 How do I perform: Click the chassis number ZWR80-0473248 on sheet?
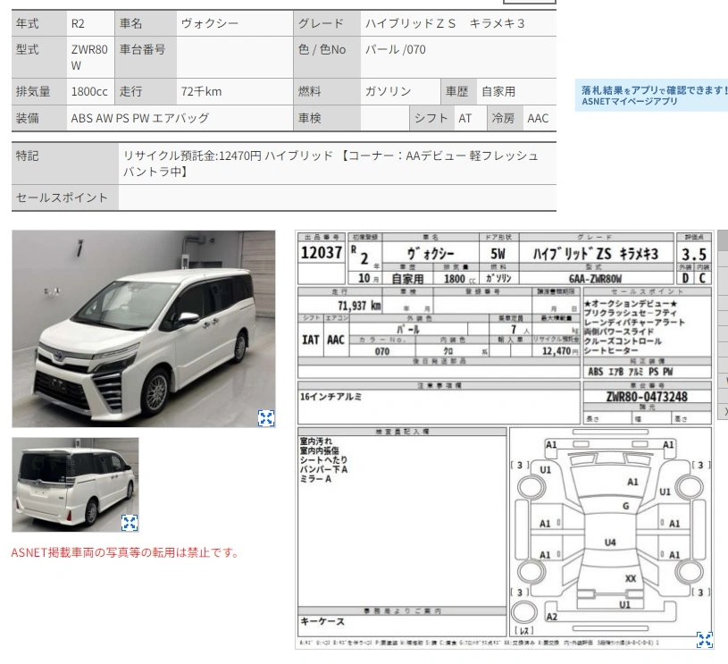647,397
